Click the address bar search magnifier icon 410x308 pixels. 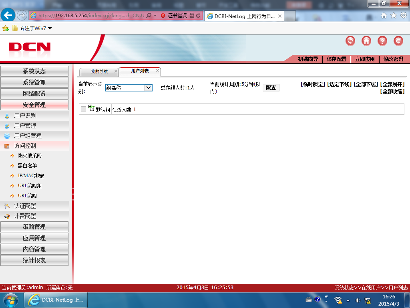149,16
